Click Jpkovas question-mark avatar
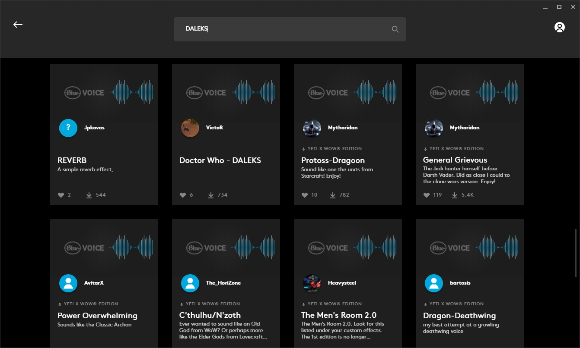 tap(68, 128)
